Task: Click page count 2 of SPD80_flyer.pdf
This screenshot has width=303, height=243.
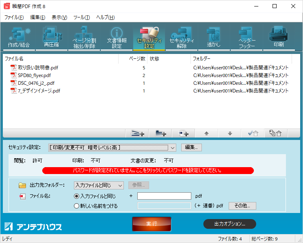Action: point(144,75)
